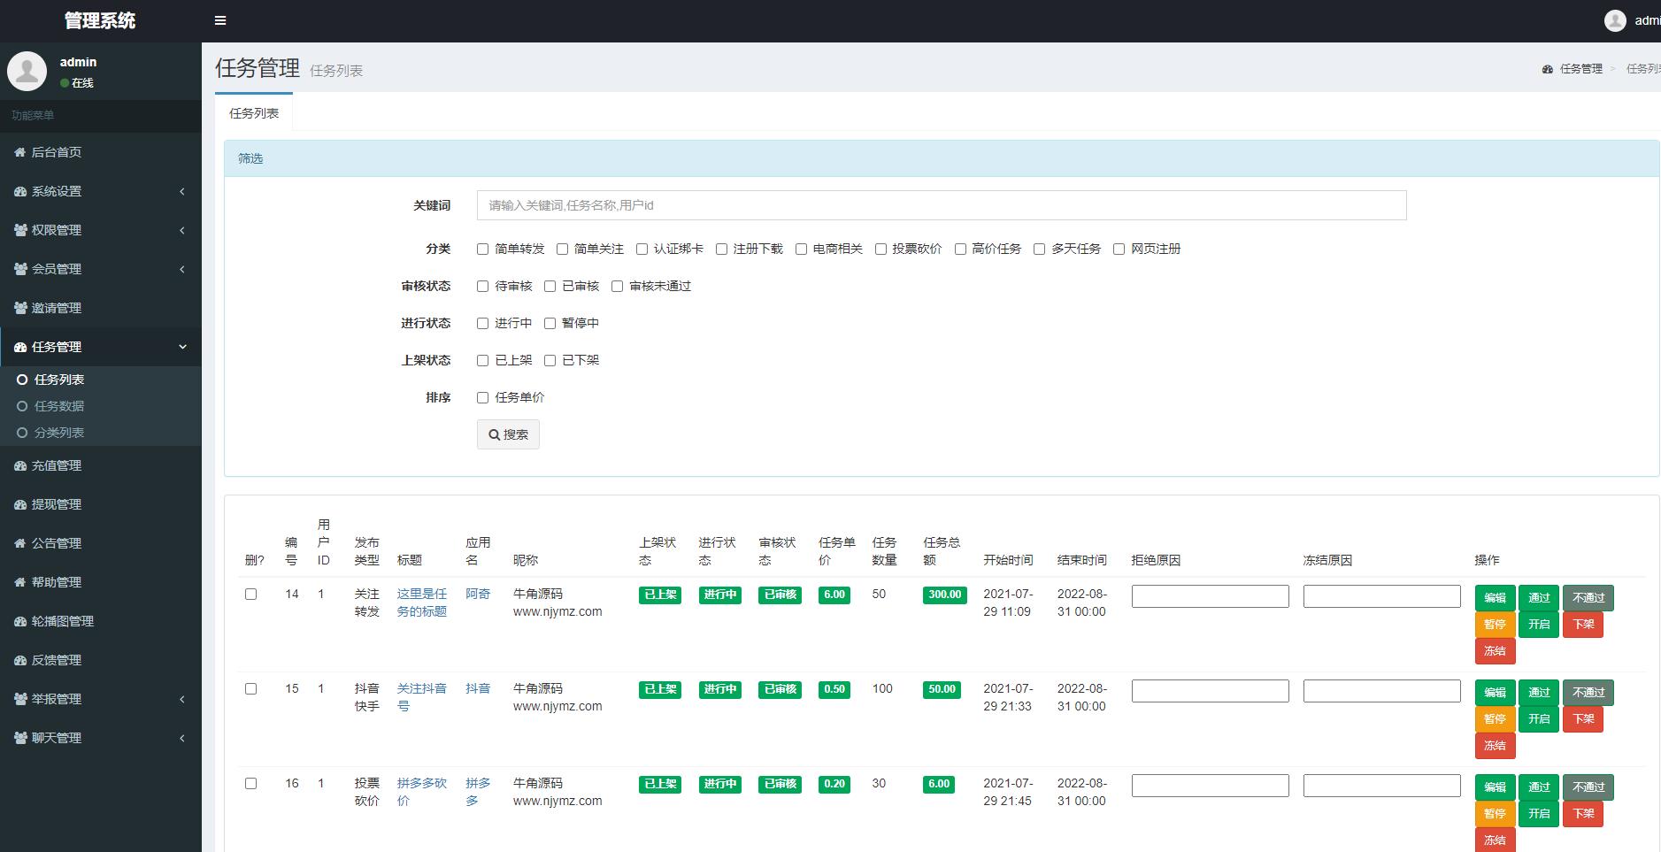Enable the 待审核 review status checkbox
This screenshot has width=1661, height=852.
482,287
